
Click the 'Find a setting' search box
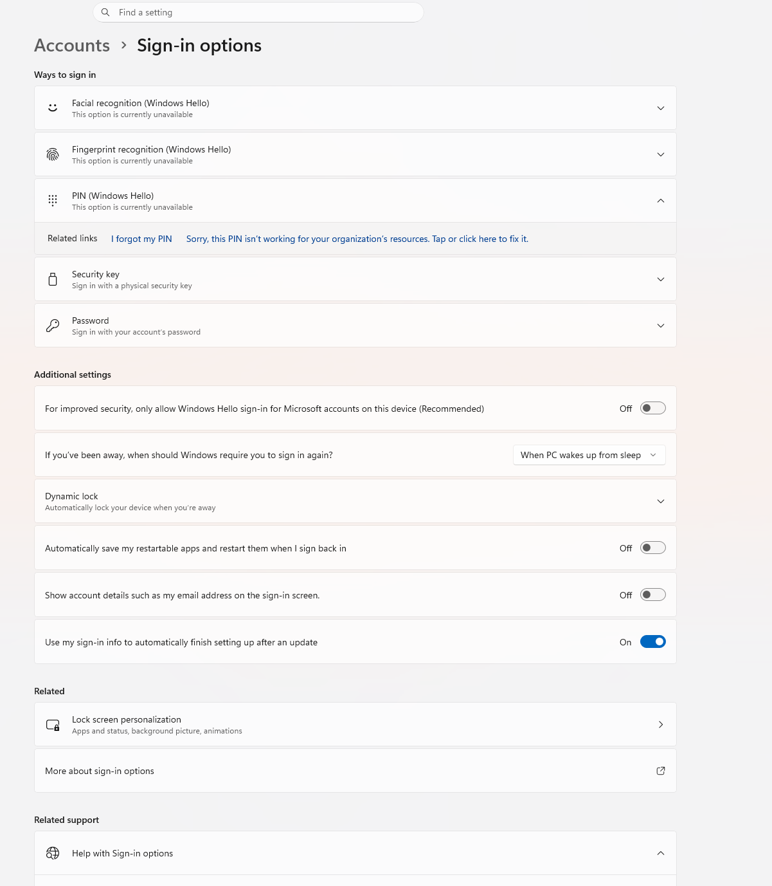click(258, 12)
